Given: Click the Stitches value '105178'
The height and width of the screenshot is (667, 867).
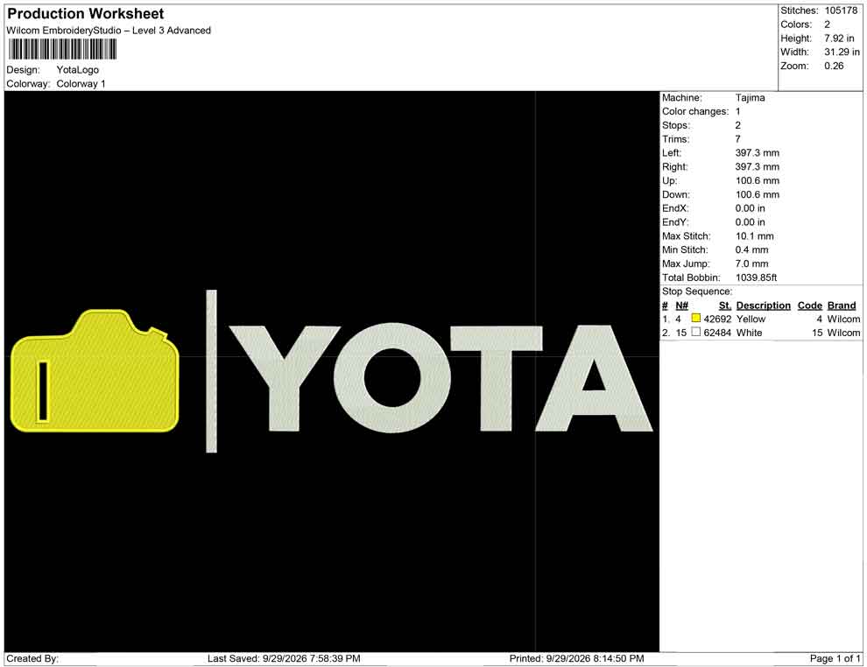Looking at the screenshot, I should pos(841,11).
